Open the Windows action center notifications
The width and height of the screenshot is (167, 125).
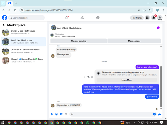pos(162,123)
